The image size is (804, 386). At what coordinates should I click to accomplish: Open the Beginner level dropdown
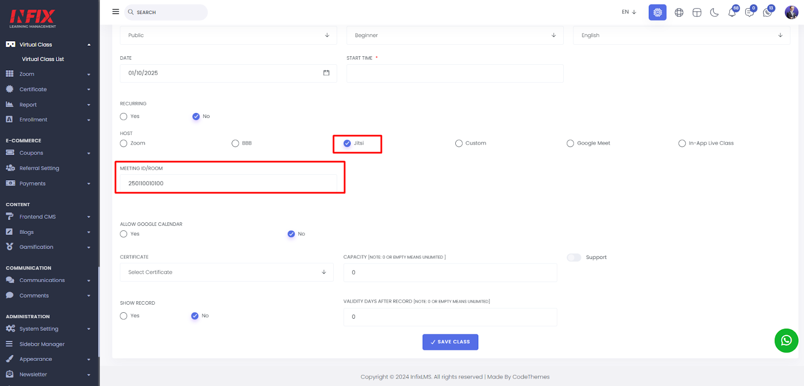[x=455, y=35]
